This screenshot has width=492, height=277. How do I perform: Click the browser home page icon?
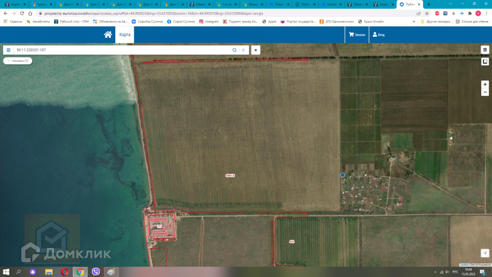tap(30, 14)
